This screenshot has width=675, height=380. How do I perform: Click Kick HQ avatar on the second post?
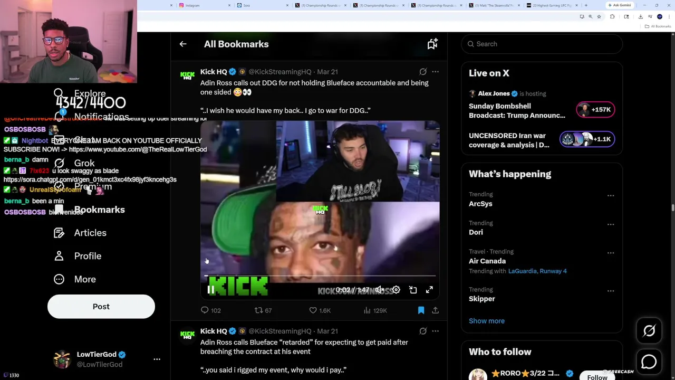(187, 335)
